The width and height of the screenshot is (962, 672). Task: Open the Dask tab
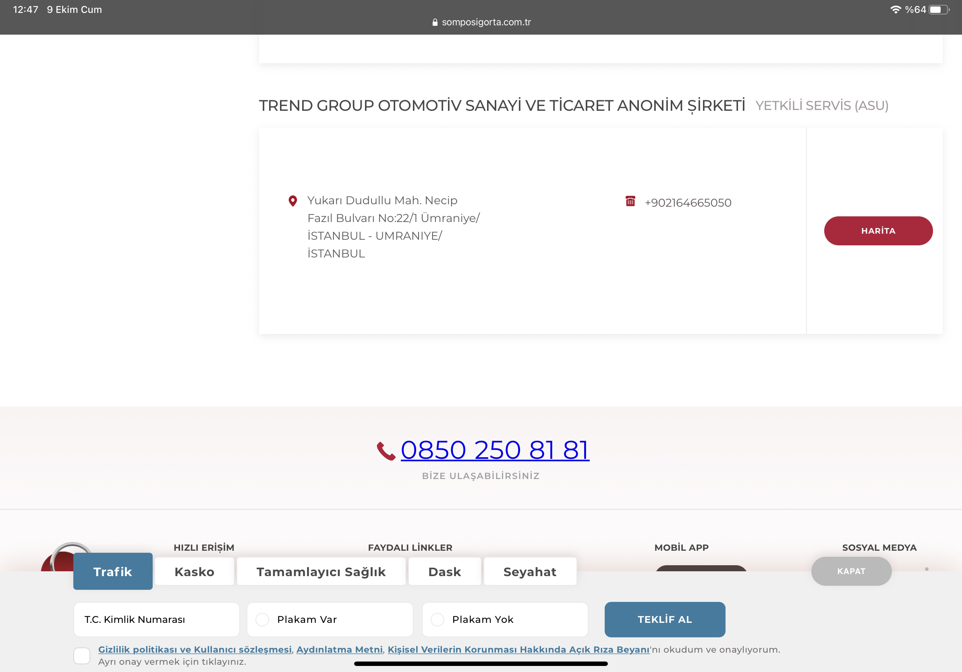click(445, 571)
